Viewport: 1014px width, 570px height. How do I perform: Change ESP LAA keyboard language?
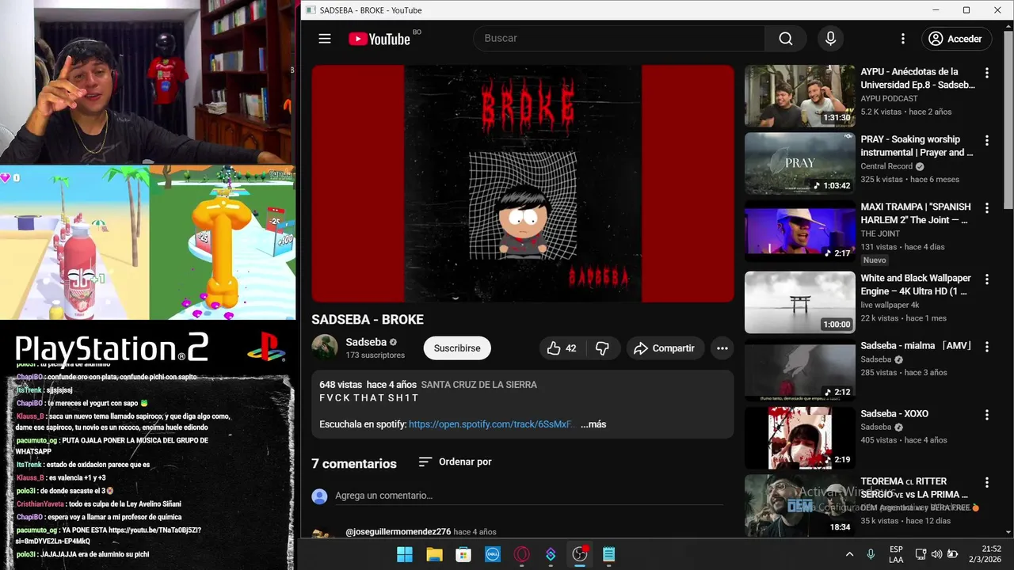pos(896,554)
